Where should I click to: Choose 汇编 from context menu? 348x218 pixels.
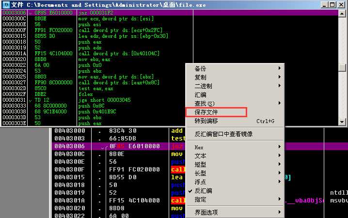(x=235, y=94)
